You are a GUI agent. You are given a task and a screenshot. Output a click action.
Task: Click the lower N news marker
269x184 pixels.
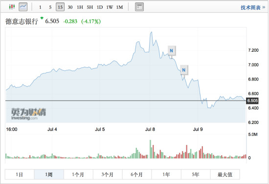pos(184,70)
